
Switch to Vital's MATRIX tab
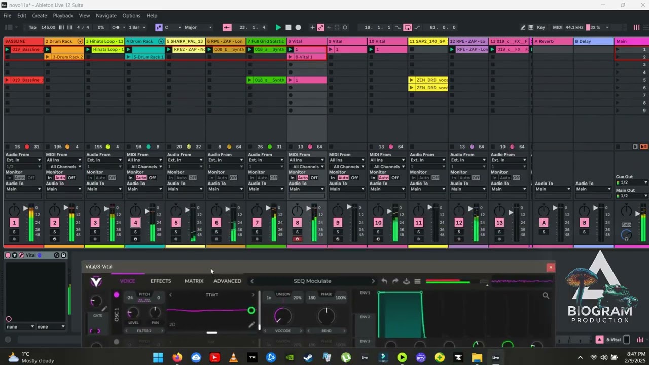click(x=194, y=281)
